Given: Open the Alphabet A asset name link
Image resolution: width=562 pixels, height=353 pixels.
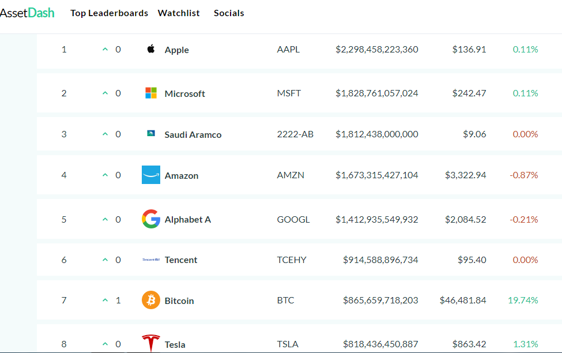Looking at the screenshot, I should point(187,220).
